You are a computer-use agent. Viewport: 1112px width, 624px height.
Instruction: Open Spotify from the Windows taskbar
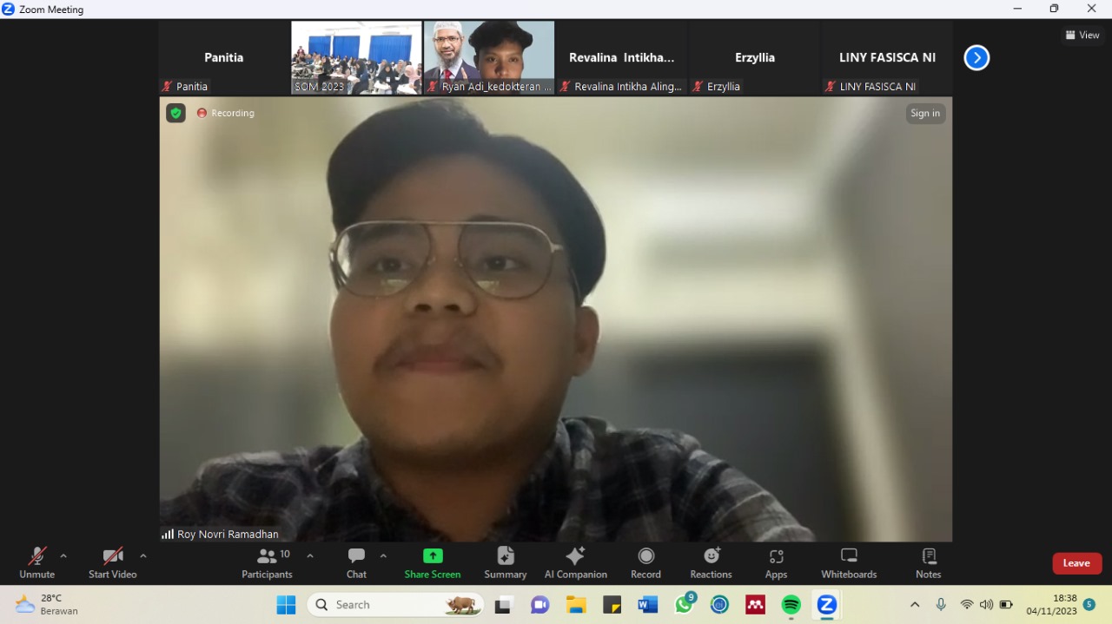point(791,605)
